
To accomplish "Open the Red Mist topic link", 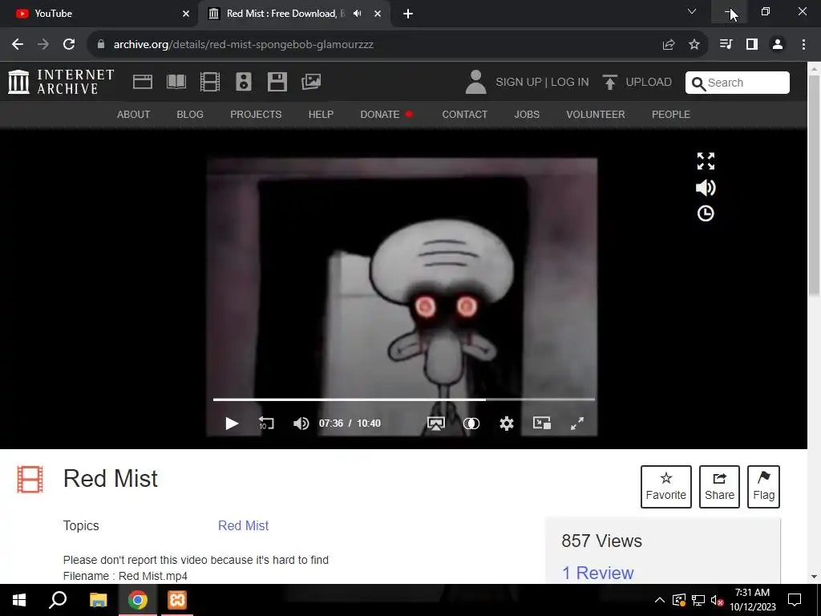I will click(244, 525).
